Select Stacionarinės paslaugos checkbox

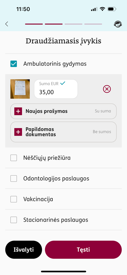(14, 220)
